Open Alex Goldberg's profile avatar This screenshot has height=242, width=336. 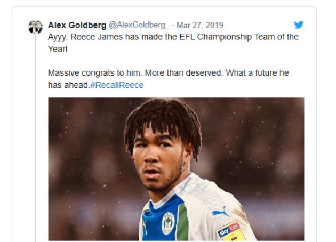36,27
